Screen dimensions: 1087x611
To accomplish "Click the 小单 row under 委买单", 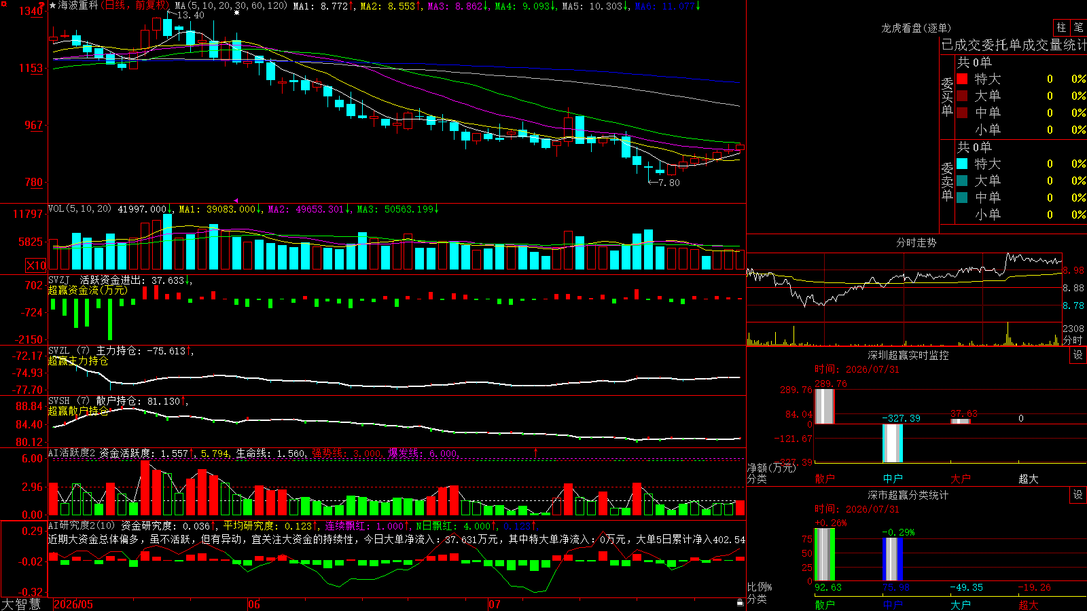I will click(1022, 129).
